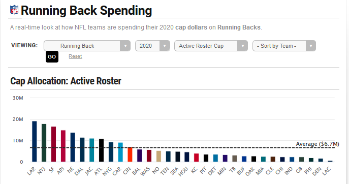Select the CIN orange bar
Viewport: 349px width, 184px height.
coord(130,155)
